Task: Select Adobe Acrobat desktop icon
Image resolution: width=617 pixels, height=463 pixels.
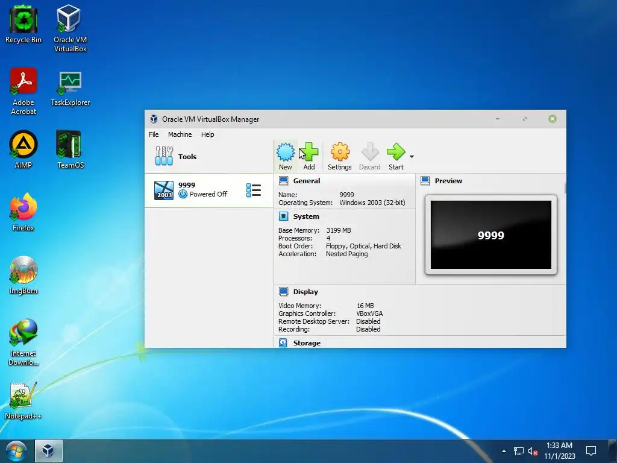Action: 23,92
